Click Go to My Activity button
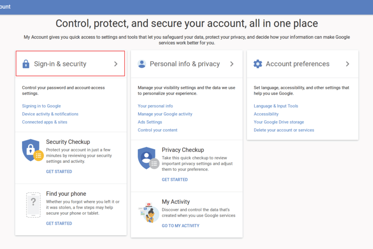Image resolution: width=373 pixels, height=249 pixels. pyautogui.click(x=180, y=226)
